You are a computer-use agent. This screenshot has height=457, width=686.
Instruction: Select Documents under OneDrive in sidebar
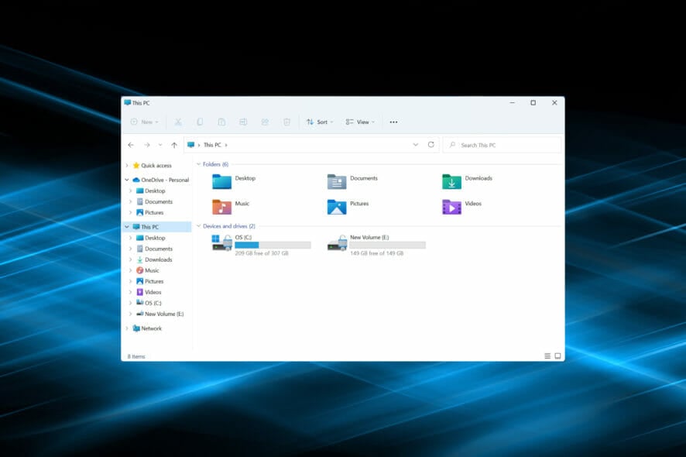click(159, 202)
